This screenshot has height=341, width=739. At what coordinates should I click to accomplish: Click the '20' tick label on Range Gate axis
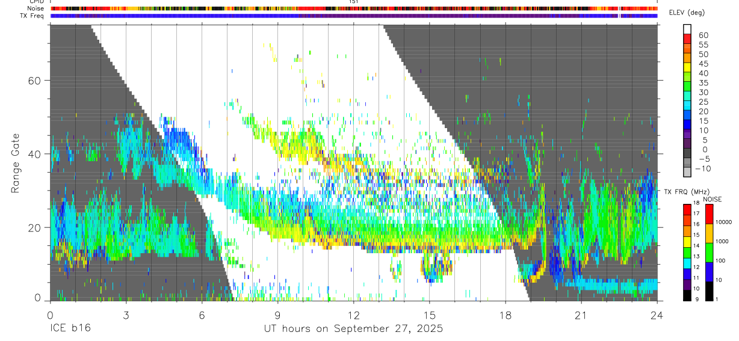point(34,227)
